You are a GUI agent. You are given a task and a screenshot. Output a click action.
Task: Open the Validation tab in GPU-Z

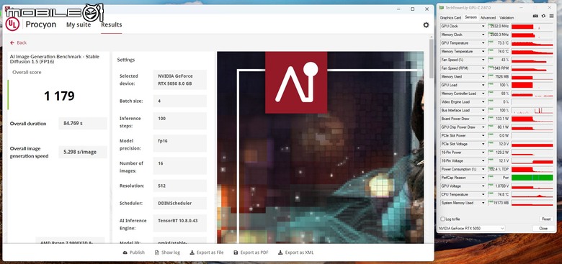(507, 17)
